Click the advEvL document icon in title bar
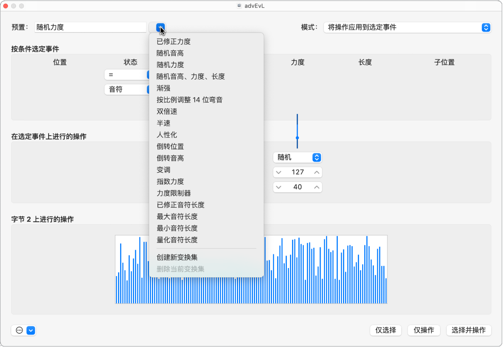 tap(239, 6)
